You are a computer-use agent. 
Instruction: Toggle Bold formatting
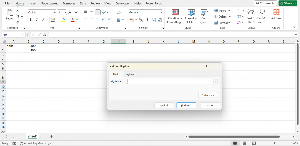(31, 20)
